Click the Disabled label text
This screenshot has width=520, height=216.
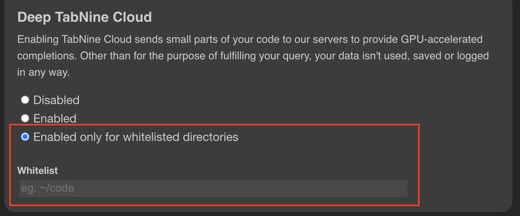(x=56, y=100)
